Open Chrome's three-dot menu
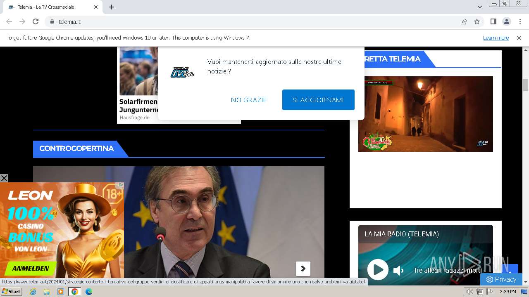Image resolution: width=529 pixels, height=297 pixels. pos(520,21)
